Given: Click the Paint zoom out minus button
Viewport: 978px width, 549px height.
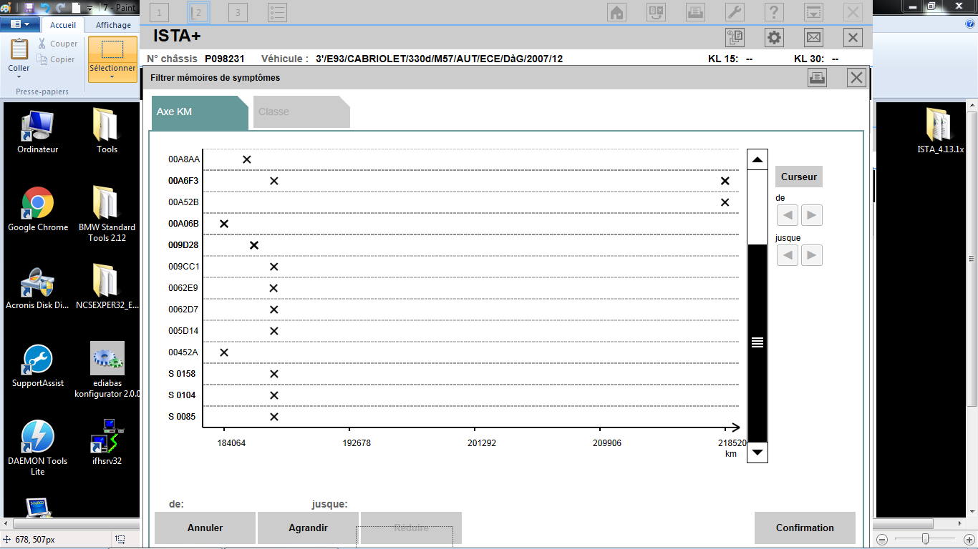Looking at the screenshot, I should (883, 540).
